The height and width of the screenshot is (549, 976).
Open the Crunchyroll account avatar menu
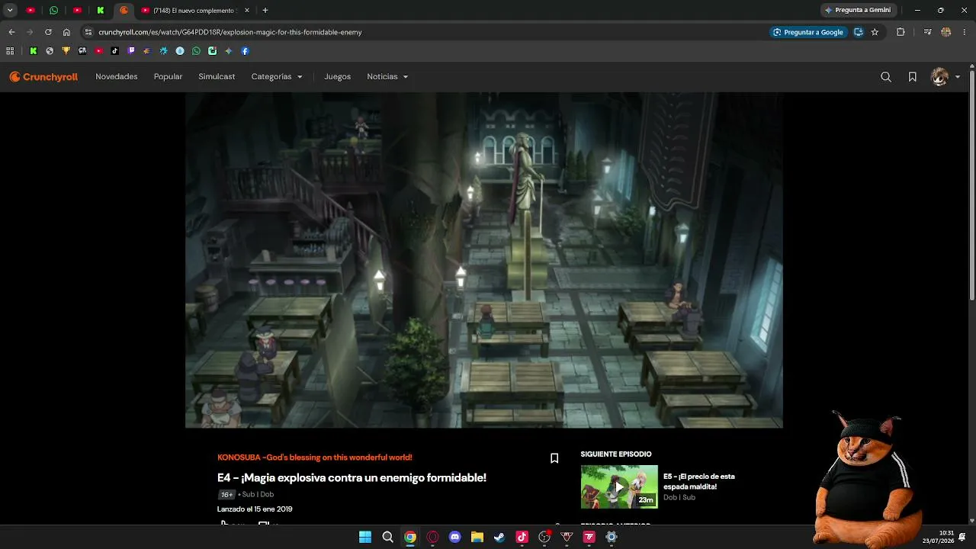pos(945,77)
